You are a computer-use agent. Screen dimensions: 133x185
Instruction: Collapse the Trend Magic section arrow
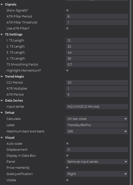point(2,77)
